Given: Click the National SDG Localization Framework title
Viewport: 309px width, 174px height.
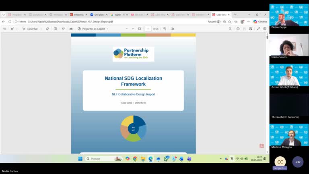Looking at the screenshot, I should (134, 81).
